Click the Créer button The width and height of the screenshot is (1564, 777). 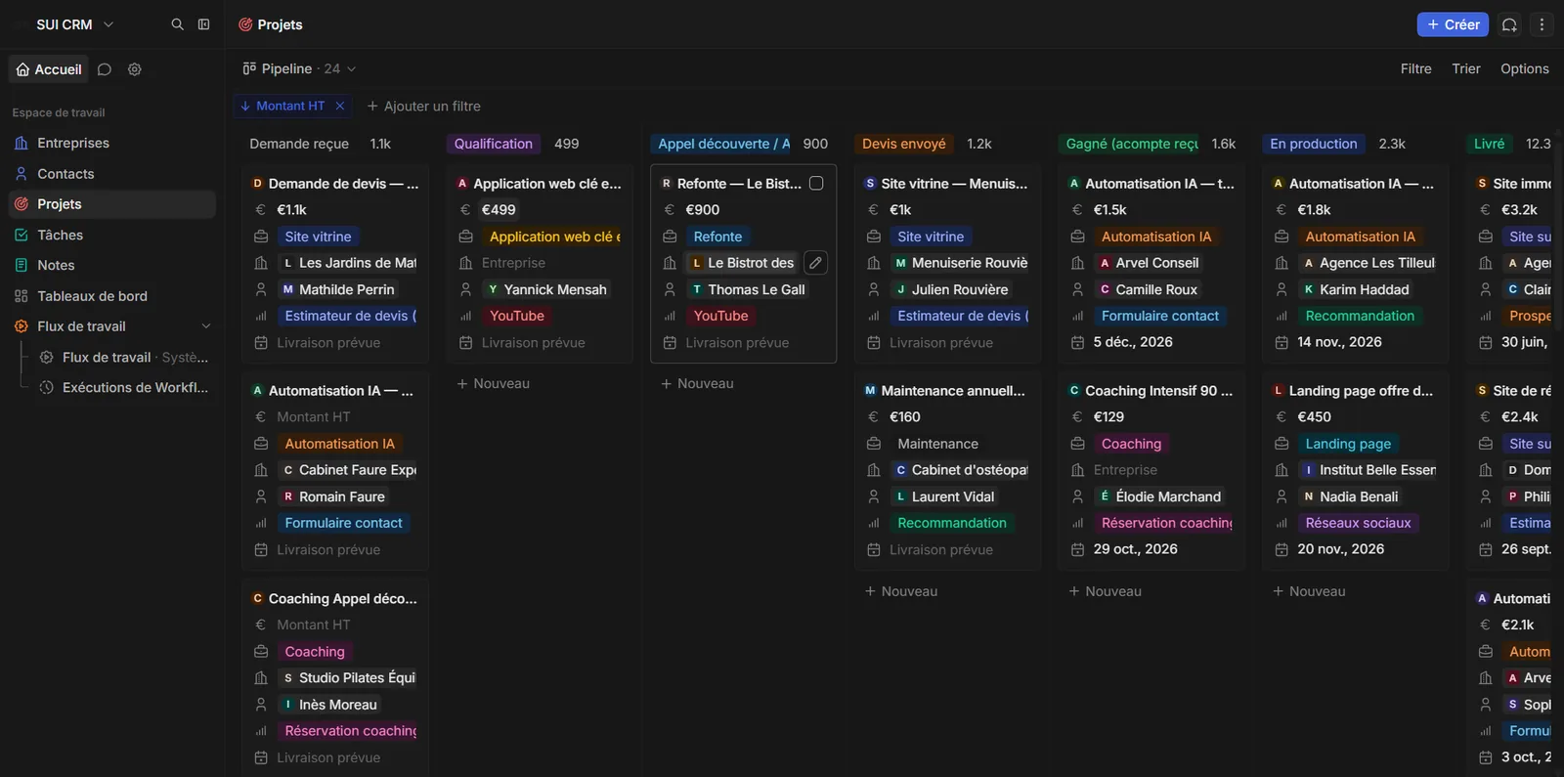pyautogui.click(x=1453, y=24)
